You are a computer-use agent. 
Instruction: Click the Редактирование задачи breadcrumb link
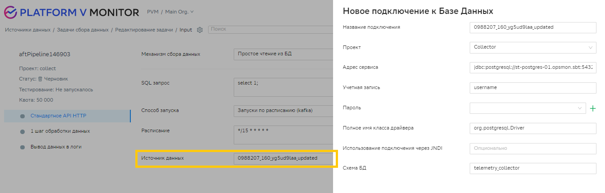[x=144, y=30]
